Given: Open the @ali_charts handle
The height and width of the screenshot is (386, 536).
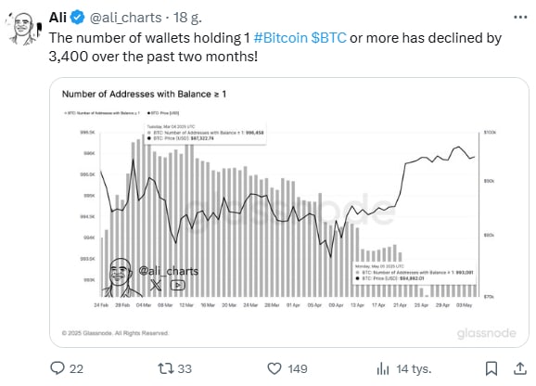Looking at the screenshot, I should [125, 18].
